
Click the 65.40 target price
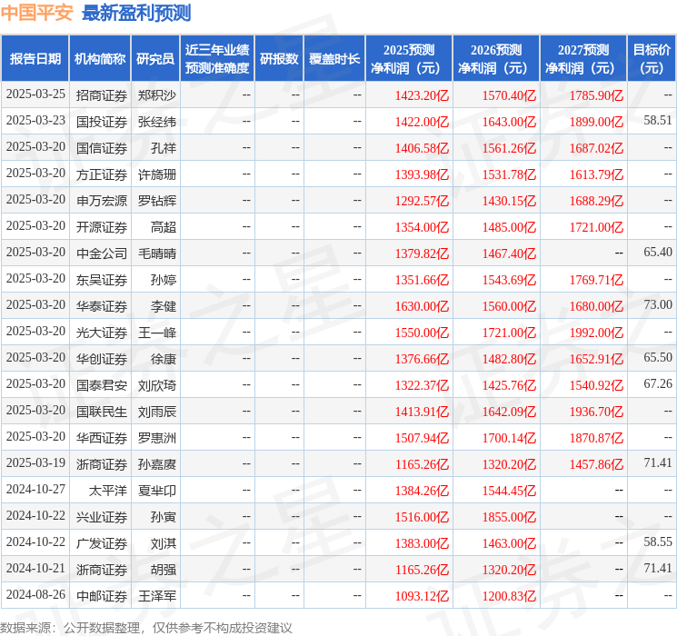click(x=658, y=252)
